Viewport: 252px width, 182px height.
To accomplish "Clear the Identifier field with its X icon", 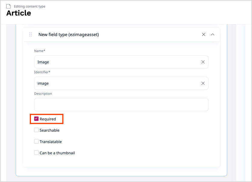I will click(x=203, y=83).
